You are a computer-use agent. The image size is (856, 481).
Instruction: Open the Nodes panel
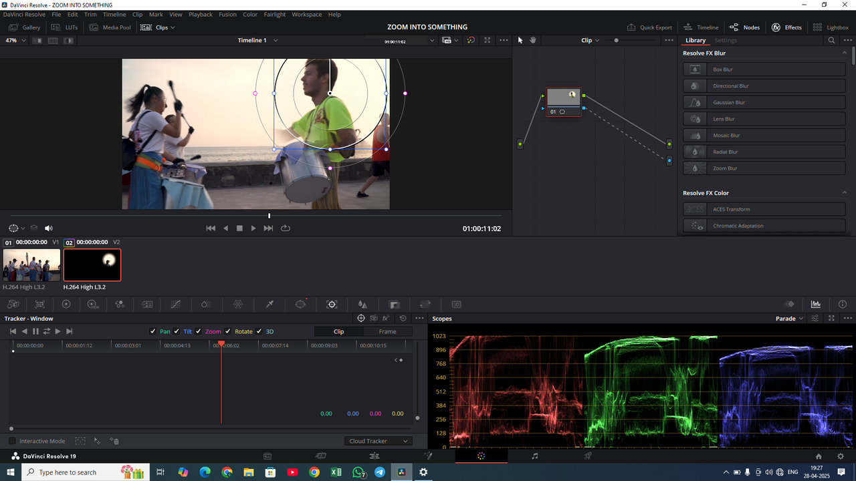pos(744,27)
